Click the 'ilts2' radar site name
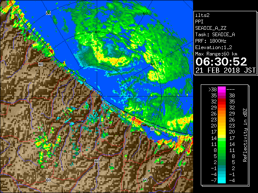 coord(202,15)
